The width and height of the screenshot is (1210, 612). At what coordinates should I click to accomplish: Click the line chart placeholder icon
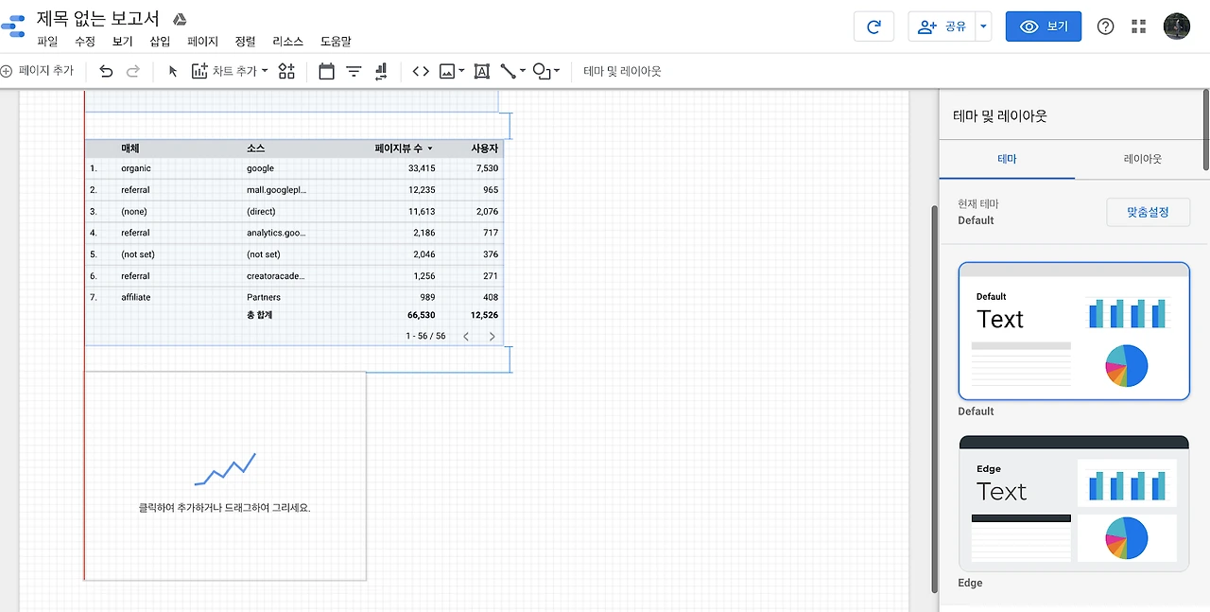click(x=225, y=469)
